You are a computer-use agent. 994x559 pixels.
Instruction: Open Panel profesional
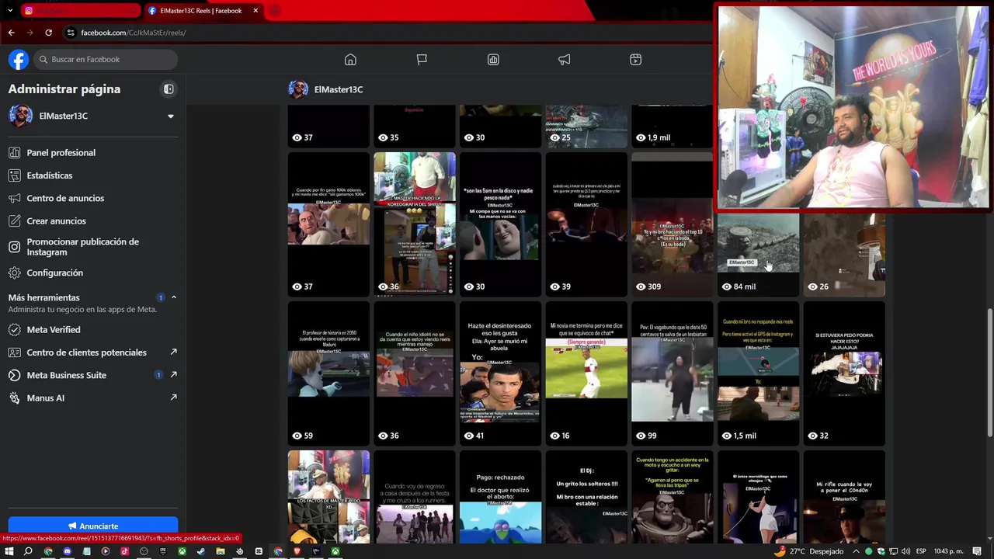(93, 153)
